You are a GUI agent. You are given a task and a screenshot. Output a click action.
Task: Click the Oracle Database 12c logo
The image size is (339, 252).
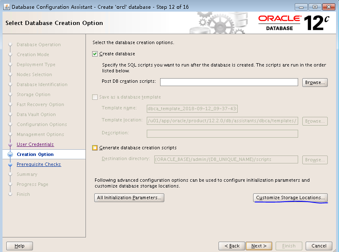point(294,23)
